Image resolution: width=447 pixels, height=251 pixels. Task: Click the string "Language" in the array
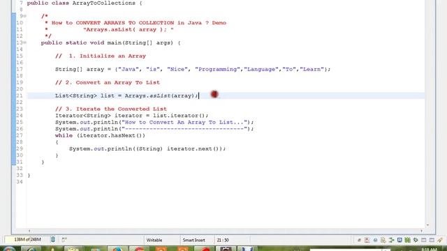tap(261, 69)
